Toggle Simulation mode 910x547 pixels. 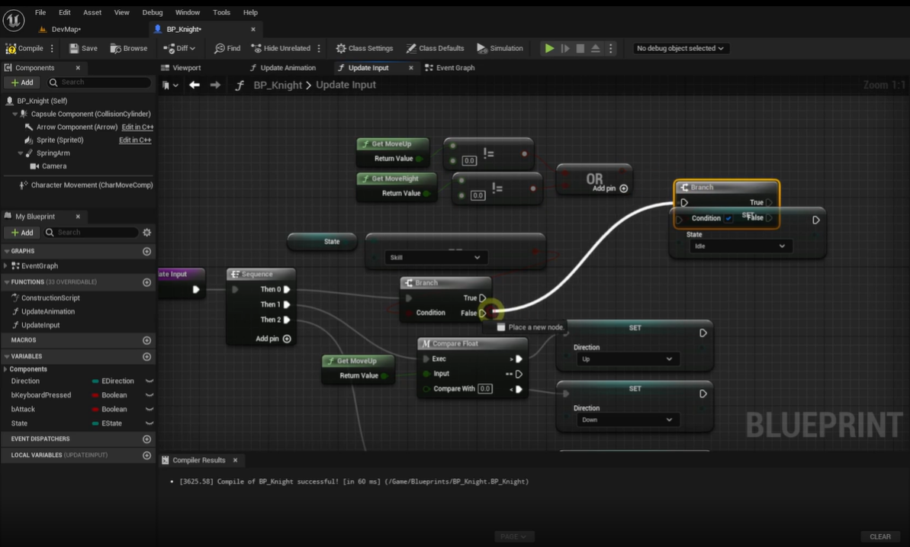click(x=500, y=48)
